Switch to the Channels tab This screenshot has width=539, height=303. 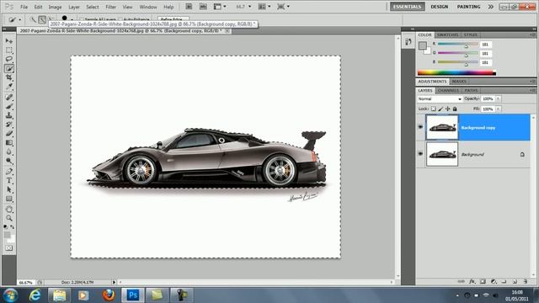pyautogui.click(x=448, y=90)
